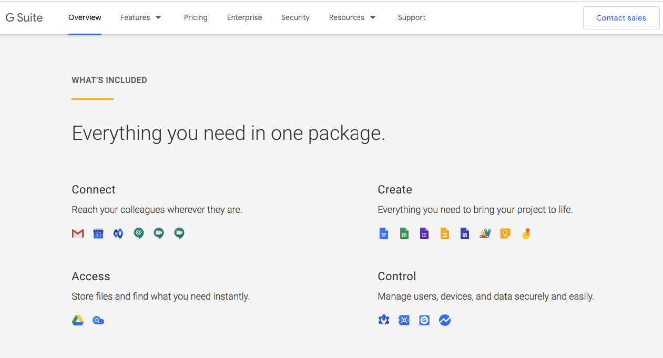663x358 pixels.
Task: Select the green Google Sheets icon
Action: coord(404,233)
